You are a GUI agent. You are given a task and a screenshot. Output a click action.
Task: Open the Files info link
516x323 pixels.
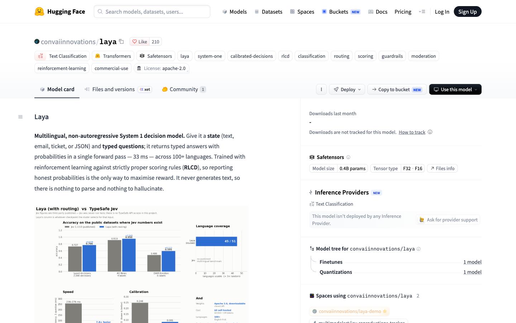tap(442, 168)
